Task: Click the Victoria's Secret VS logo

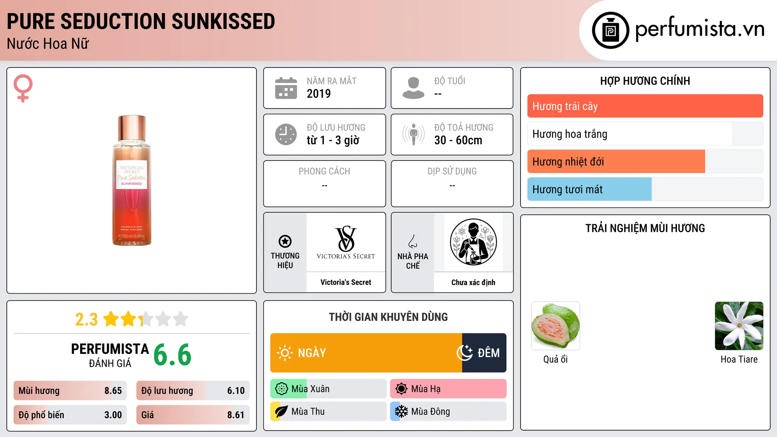Action: click(x=346, y=242)
